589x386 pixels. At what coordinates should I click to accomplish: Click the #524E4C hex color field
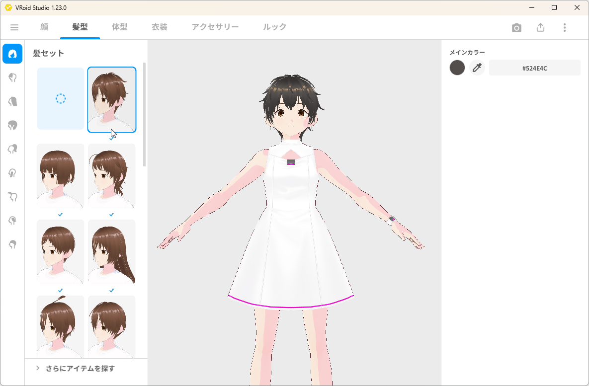[534, 68]
